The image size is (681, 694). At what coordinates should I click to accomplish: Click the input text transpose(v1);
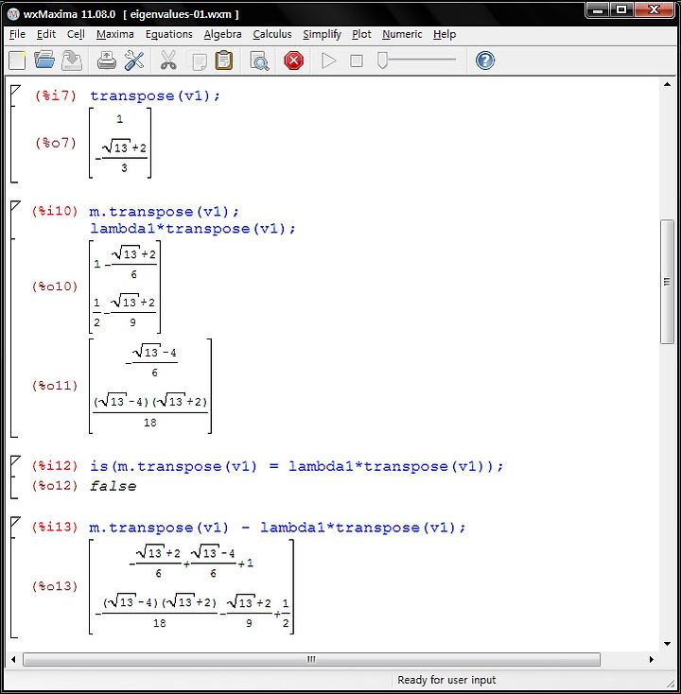[155, 95]
